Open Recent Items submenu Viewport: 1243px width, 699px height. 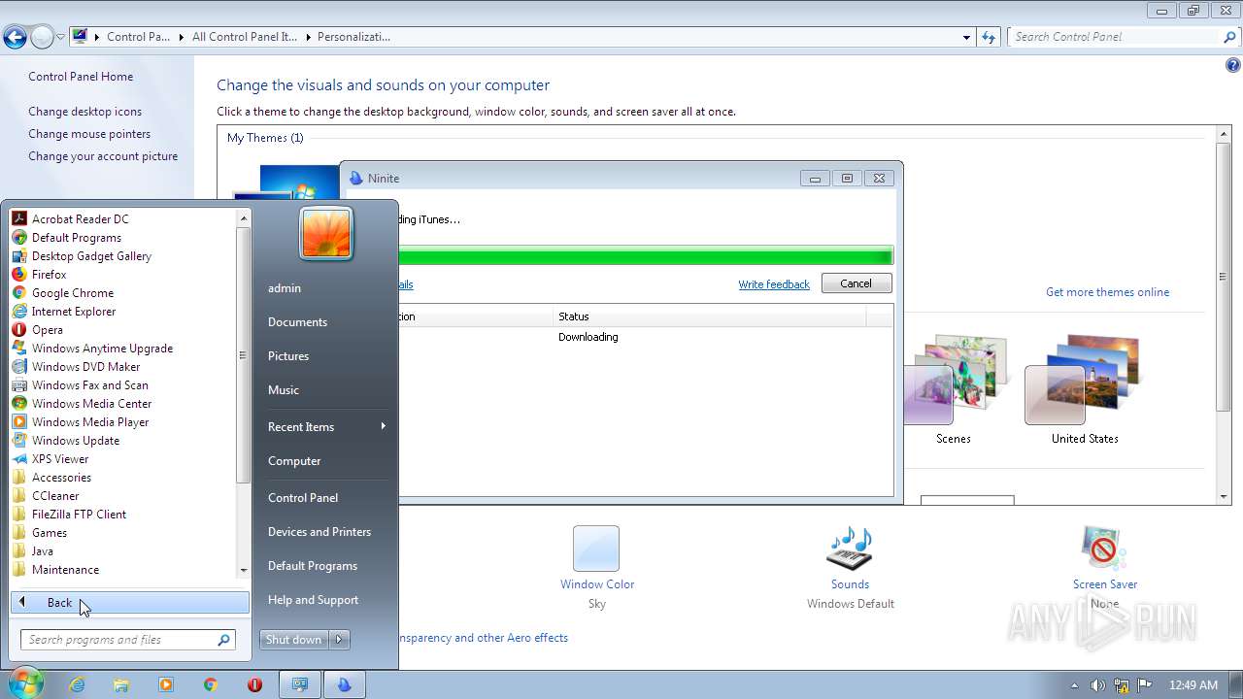coord(326,427)
